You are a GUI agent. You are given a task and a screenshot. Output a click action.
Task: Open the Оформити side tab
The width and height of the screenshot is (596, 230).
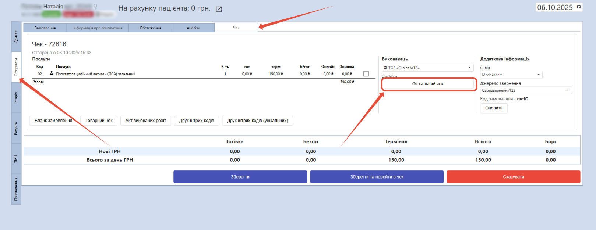[16, 67]
